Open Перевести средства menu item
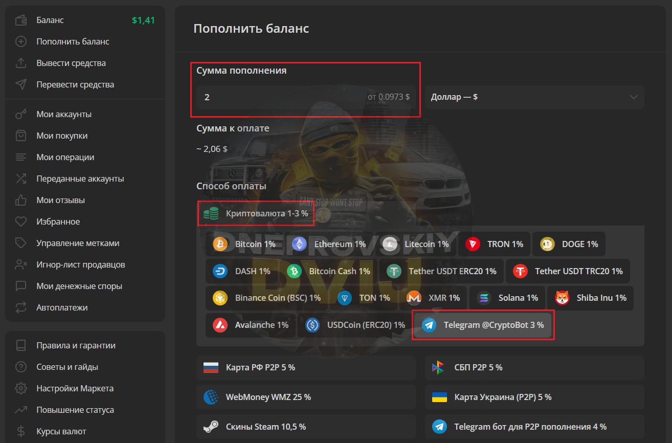 pos(75,85)
